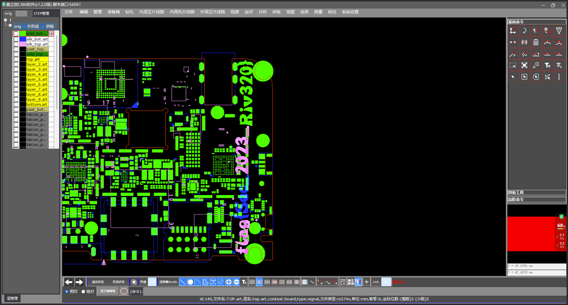Select the draw circle tool in bottom toolbar
Screen dimensions: 568x305
coord(190,282)
